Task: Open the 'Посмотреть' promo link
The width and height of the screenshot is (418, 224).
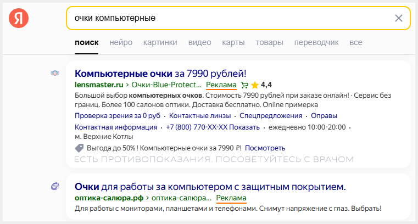Action: point(265,148)
